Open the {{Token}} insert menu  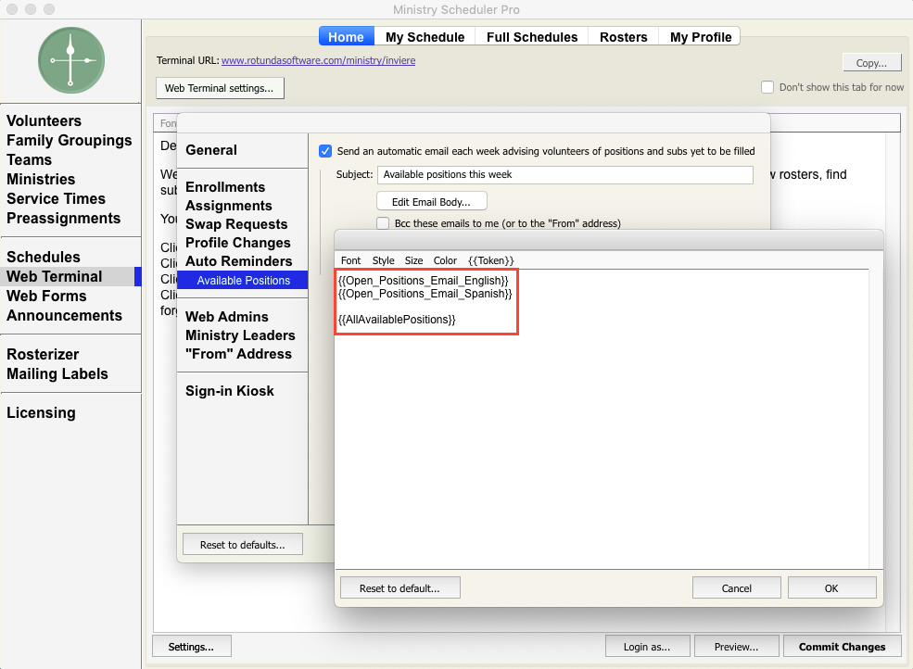[x=491, y=260]
